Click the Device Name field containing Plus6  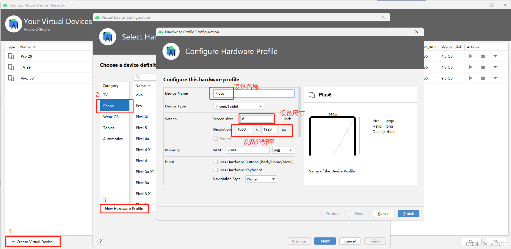254,93
